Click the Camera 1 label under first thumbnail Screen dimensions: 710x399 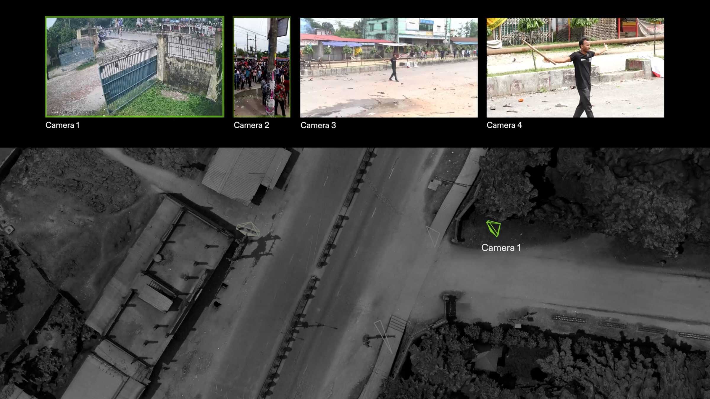[x=62, y=125]
